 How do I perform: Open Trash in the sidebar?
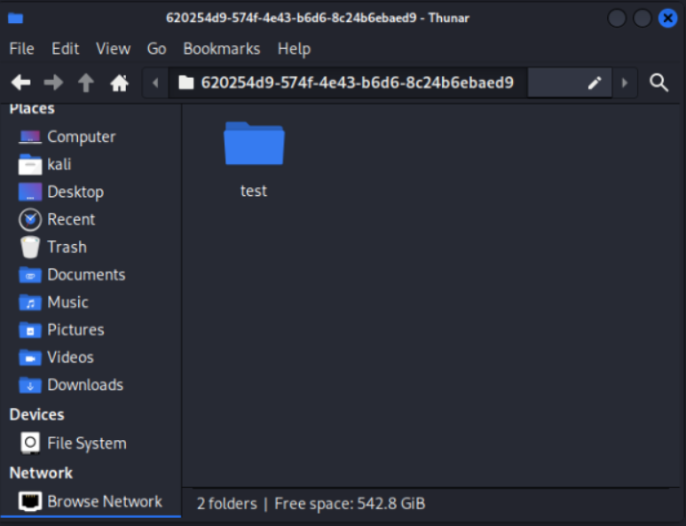point(67,247)
